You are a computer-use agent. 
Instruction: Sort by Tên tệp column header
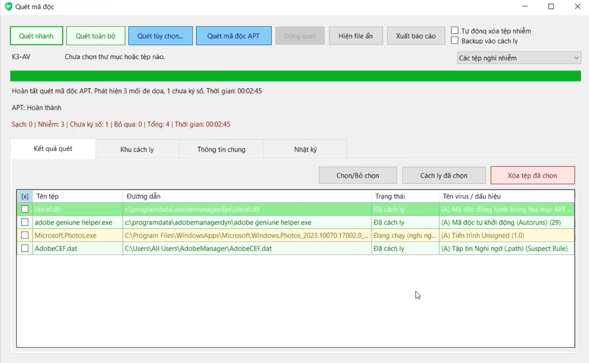(77, 196)
